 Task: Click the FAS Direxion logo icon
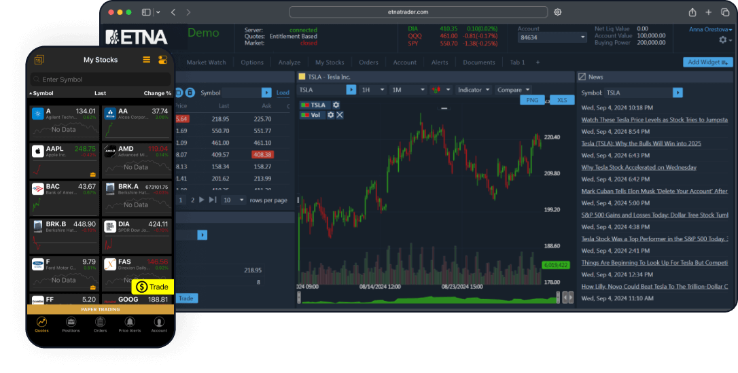point(110,264)
